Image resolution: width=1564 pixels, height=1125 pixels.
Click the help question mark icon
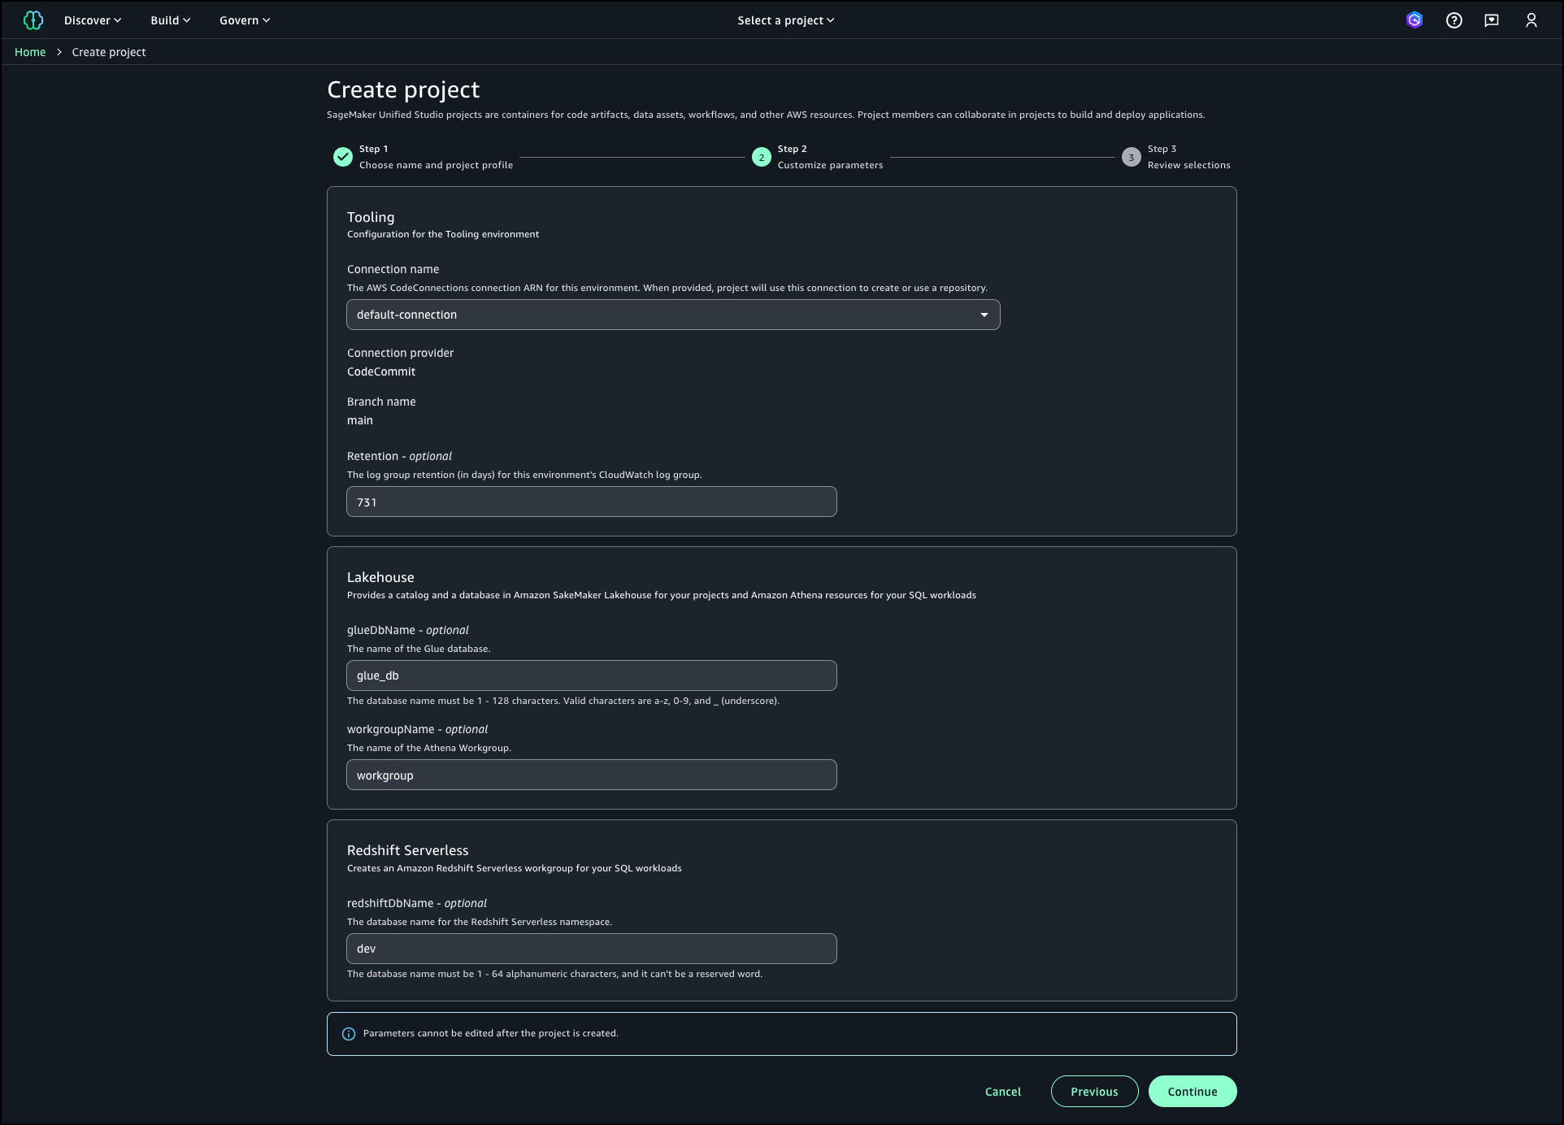tap(1453, 20)
